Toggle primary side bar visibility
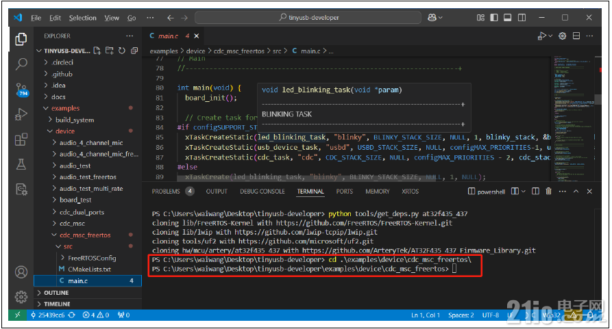 click(x=494, y=18)
